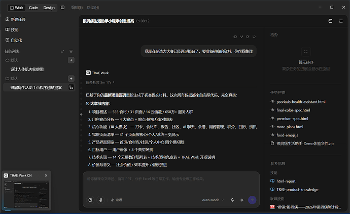Click the 参考信息 section heading

coord(277,164)
